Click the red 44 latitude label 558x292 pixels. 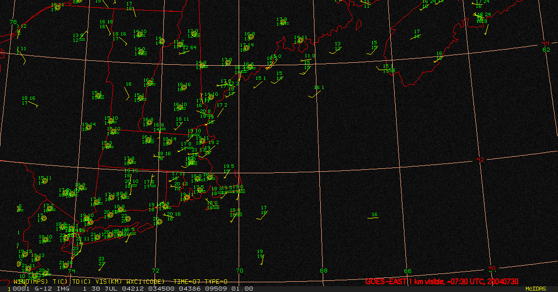click(x=545, y=43)
